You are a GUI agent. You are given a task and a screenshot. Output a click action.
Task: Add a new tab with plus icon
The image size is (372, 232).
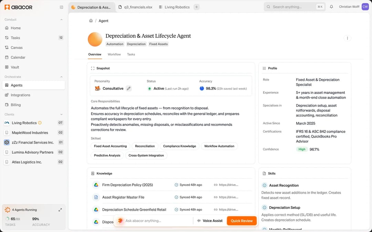(x=196, y=7)
